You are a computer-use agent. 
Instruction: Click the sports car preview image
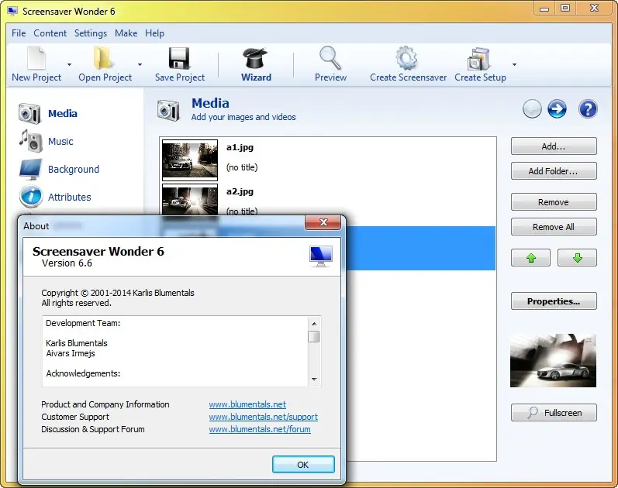554,360
